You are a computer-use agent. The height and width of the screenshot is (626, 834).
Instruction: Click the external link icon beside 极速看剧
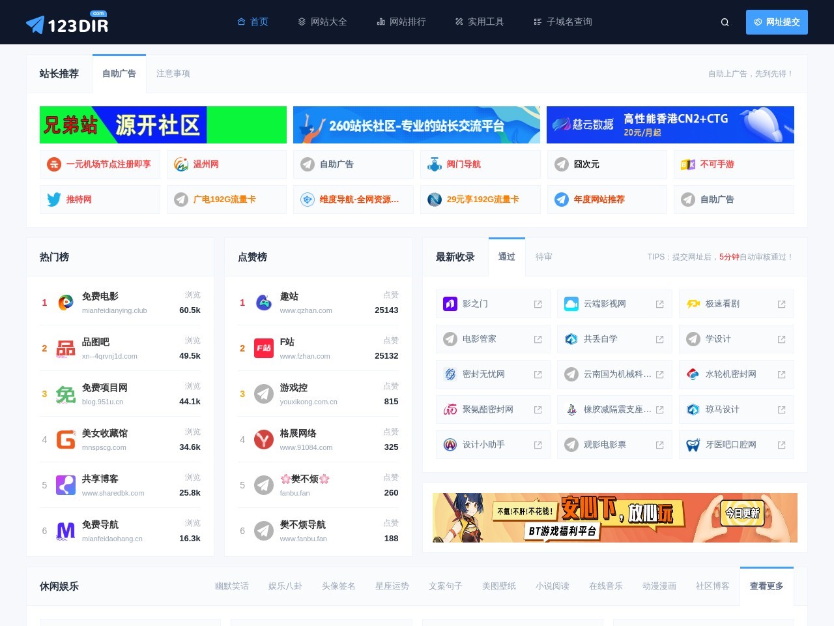coord(781,303)
